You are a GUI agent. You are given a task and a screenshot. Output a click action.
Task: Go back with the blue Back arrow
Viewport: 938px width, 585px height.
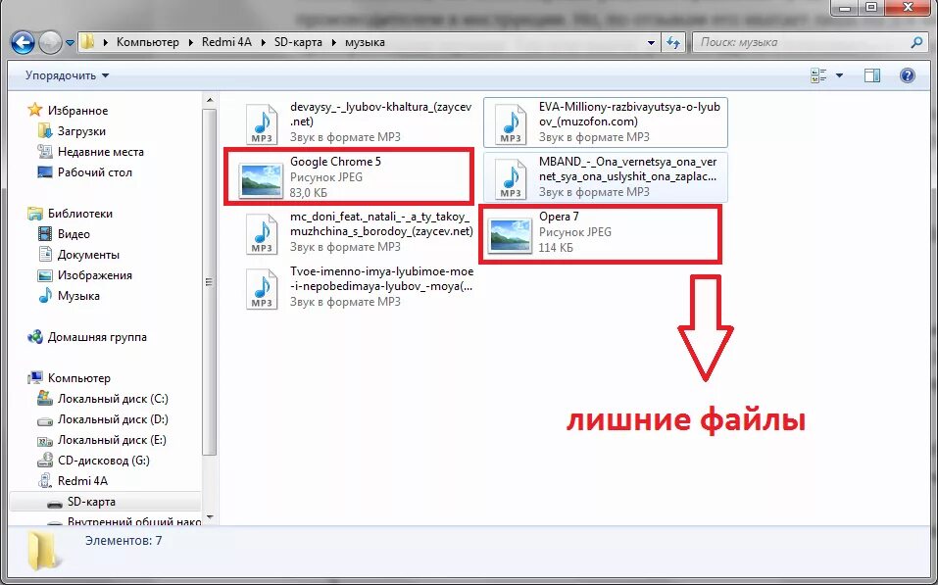click(23, 42)
